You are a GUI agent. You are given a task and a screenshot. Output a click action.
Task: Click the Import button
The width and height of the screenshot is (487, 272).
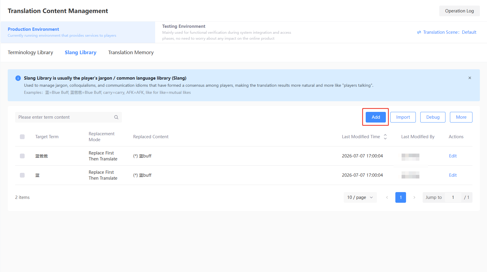coord(403,117)
